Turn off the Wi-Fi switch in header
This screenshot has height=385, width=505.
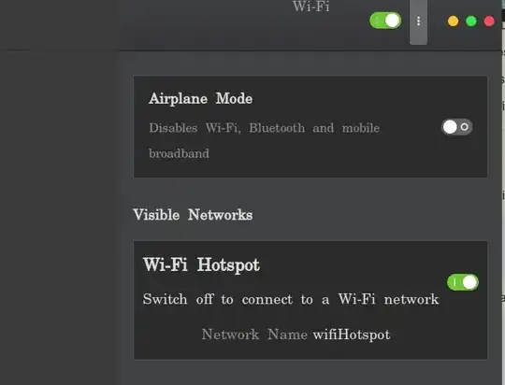pyautogui.click(x=385, y=21)
